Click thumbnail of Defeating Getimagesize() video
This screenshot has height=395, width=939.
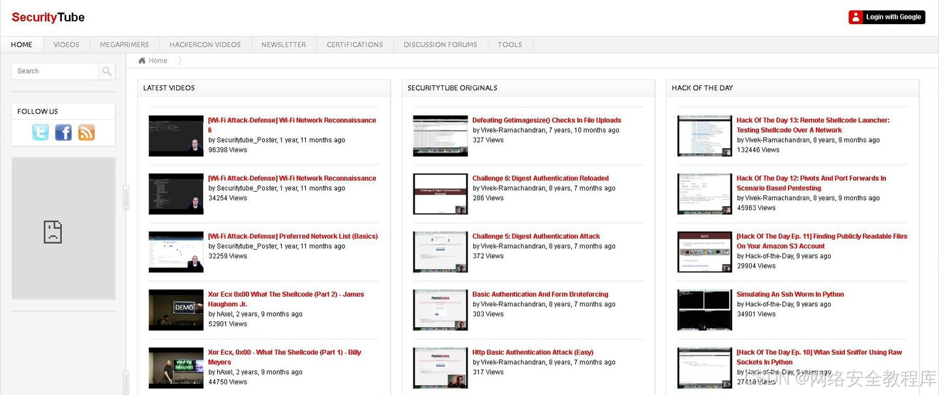coord(440,136)
